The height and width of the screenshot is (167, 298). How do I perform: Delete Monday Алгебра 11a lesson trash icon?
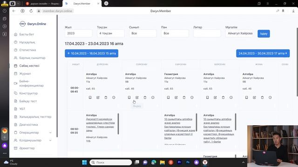(106, 97)
